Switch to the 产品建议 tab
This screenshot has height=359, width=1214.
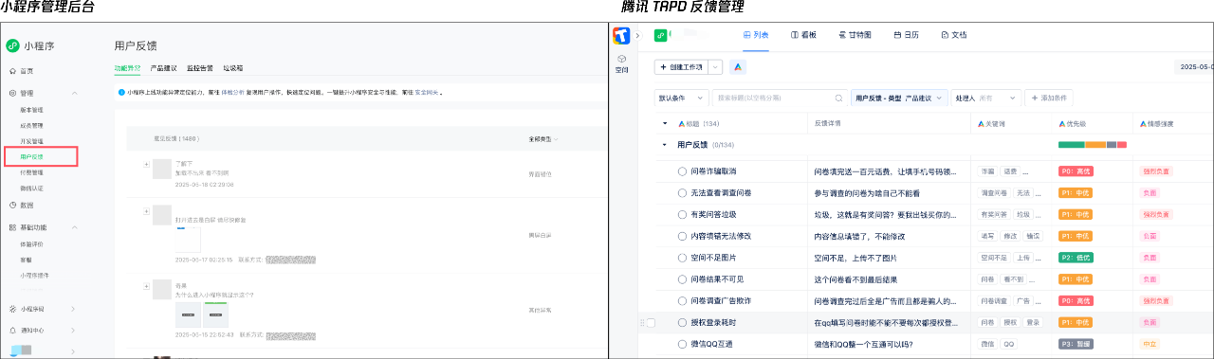pos(163,68)
